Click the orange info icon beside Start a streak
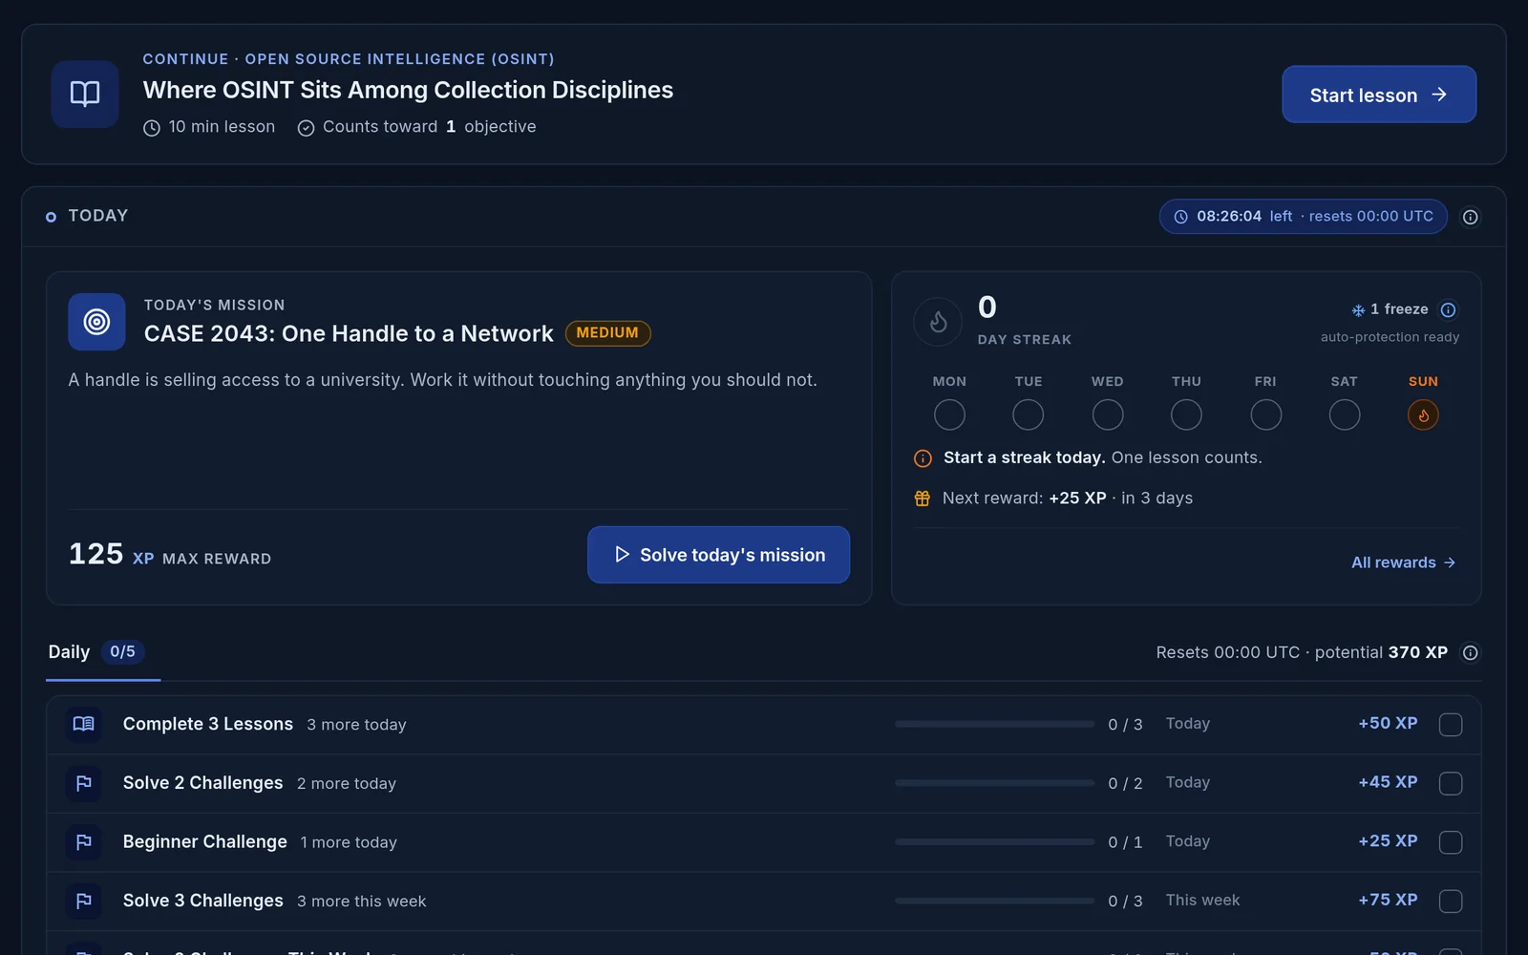1528x955 pixels. click(923, 458)
